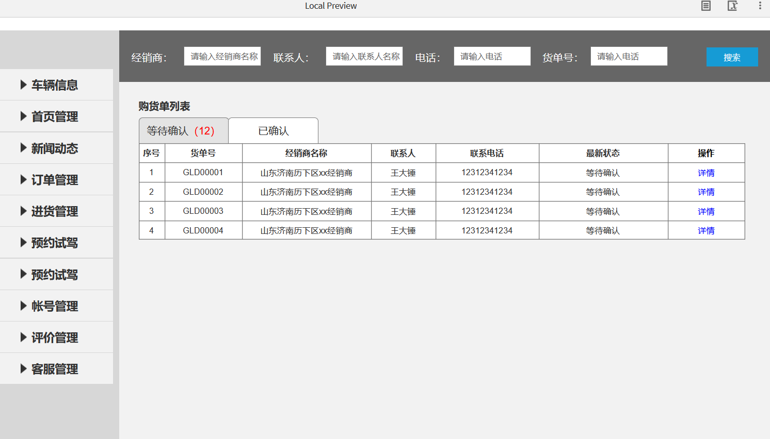Click the 联系人 column header
The width and height of the screenshot is (770, 439).
[403, 153]
